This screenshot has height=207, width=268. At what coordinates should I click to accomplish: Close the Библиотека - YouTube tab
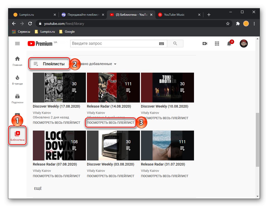pyautogui.click(x=151, y=15)
